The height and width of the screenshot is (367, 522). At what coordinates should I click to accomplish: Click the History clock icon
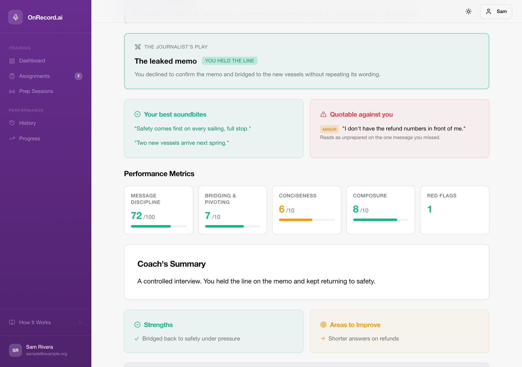coord(12,123)
